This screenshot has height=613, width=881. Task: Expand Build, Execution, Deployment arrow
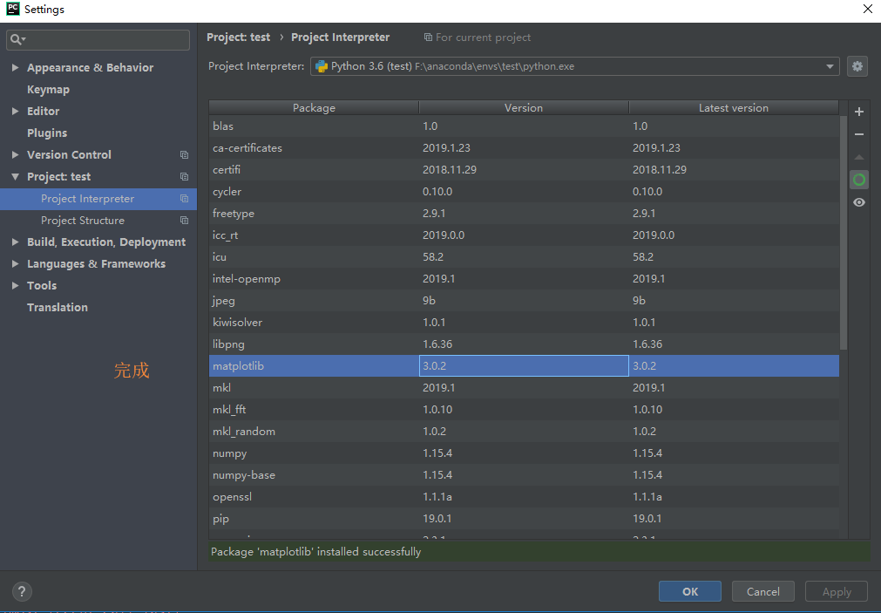point(15,242)
